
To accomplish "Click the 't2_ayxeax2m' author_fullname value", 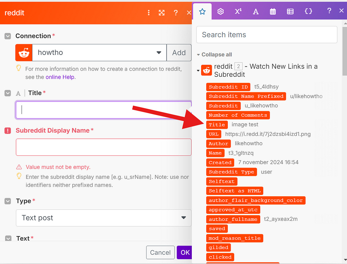I will [280, 219].
